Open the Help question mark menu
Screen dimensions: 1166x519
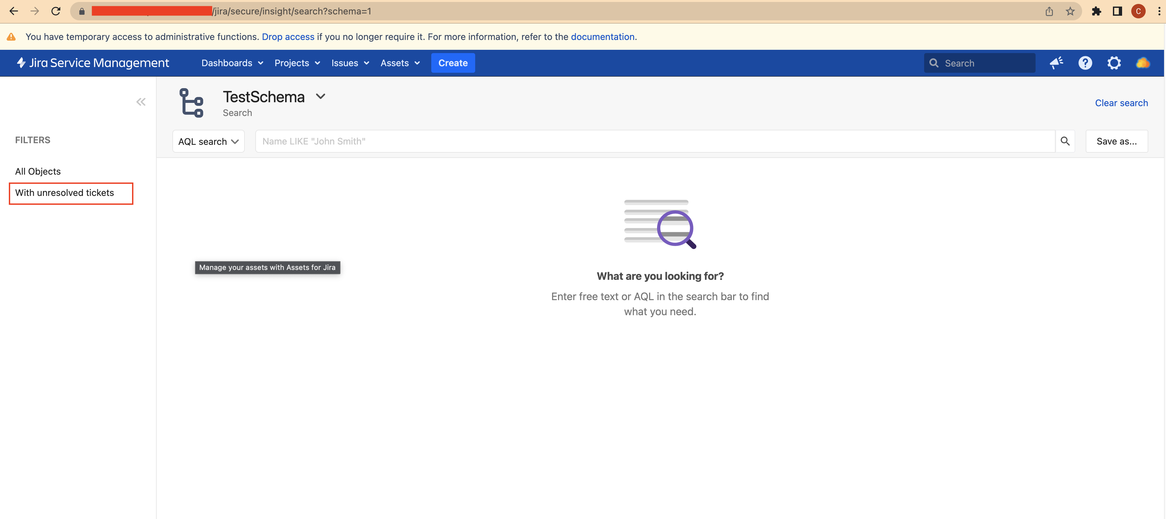[1085, 63]
